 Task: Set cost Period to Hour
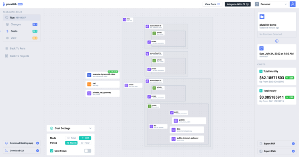[x=85, y=143]
